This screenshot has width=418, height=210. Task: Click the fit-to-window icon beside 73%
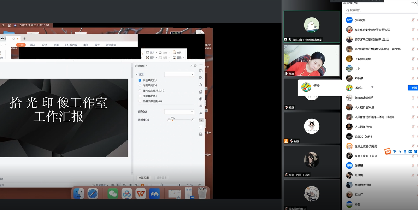(199, 185)
